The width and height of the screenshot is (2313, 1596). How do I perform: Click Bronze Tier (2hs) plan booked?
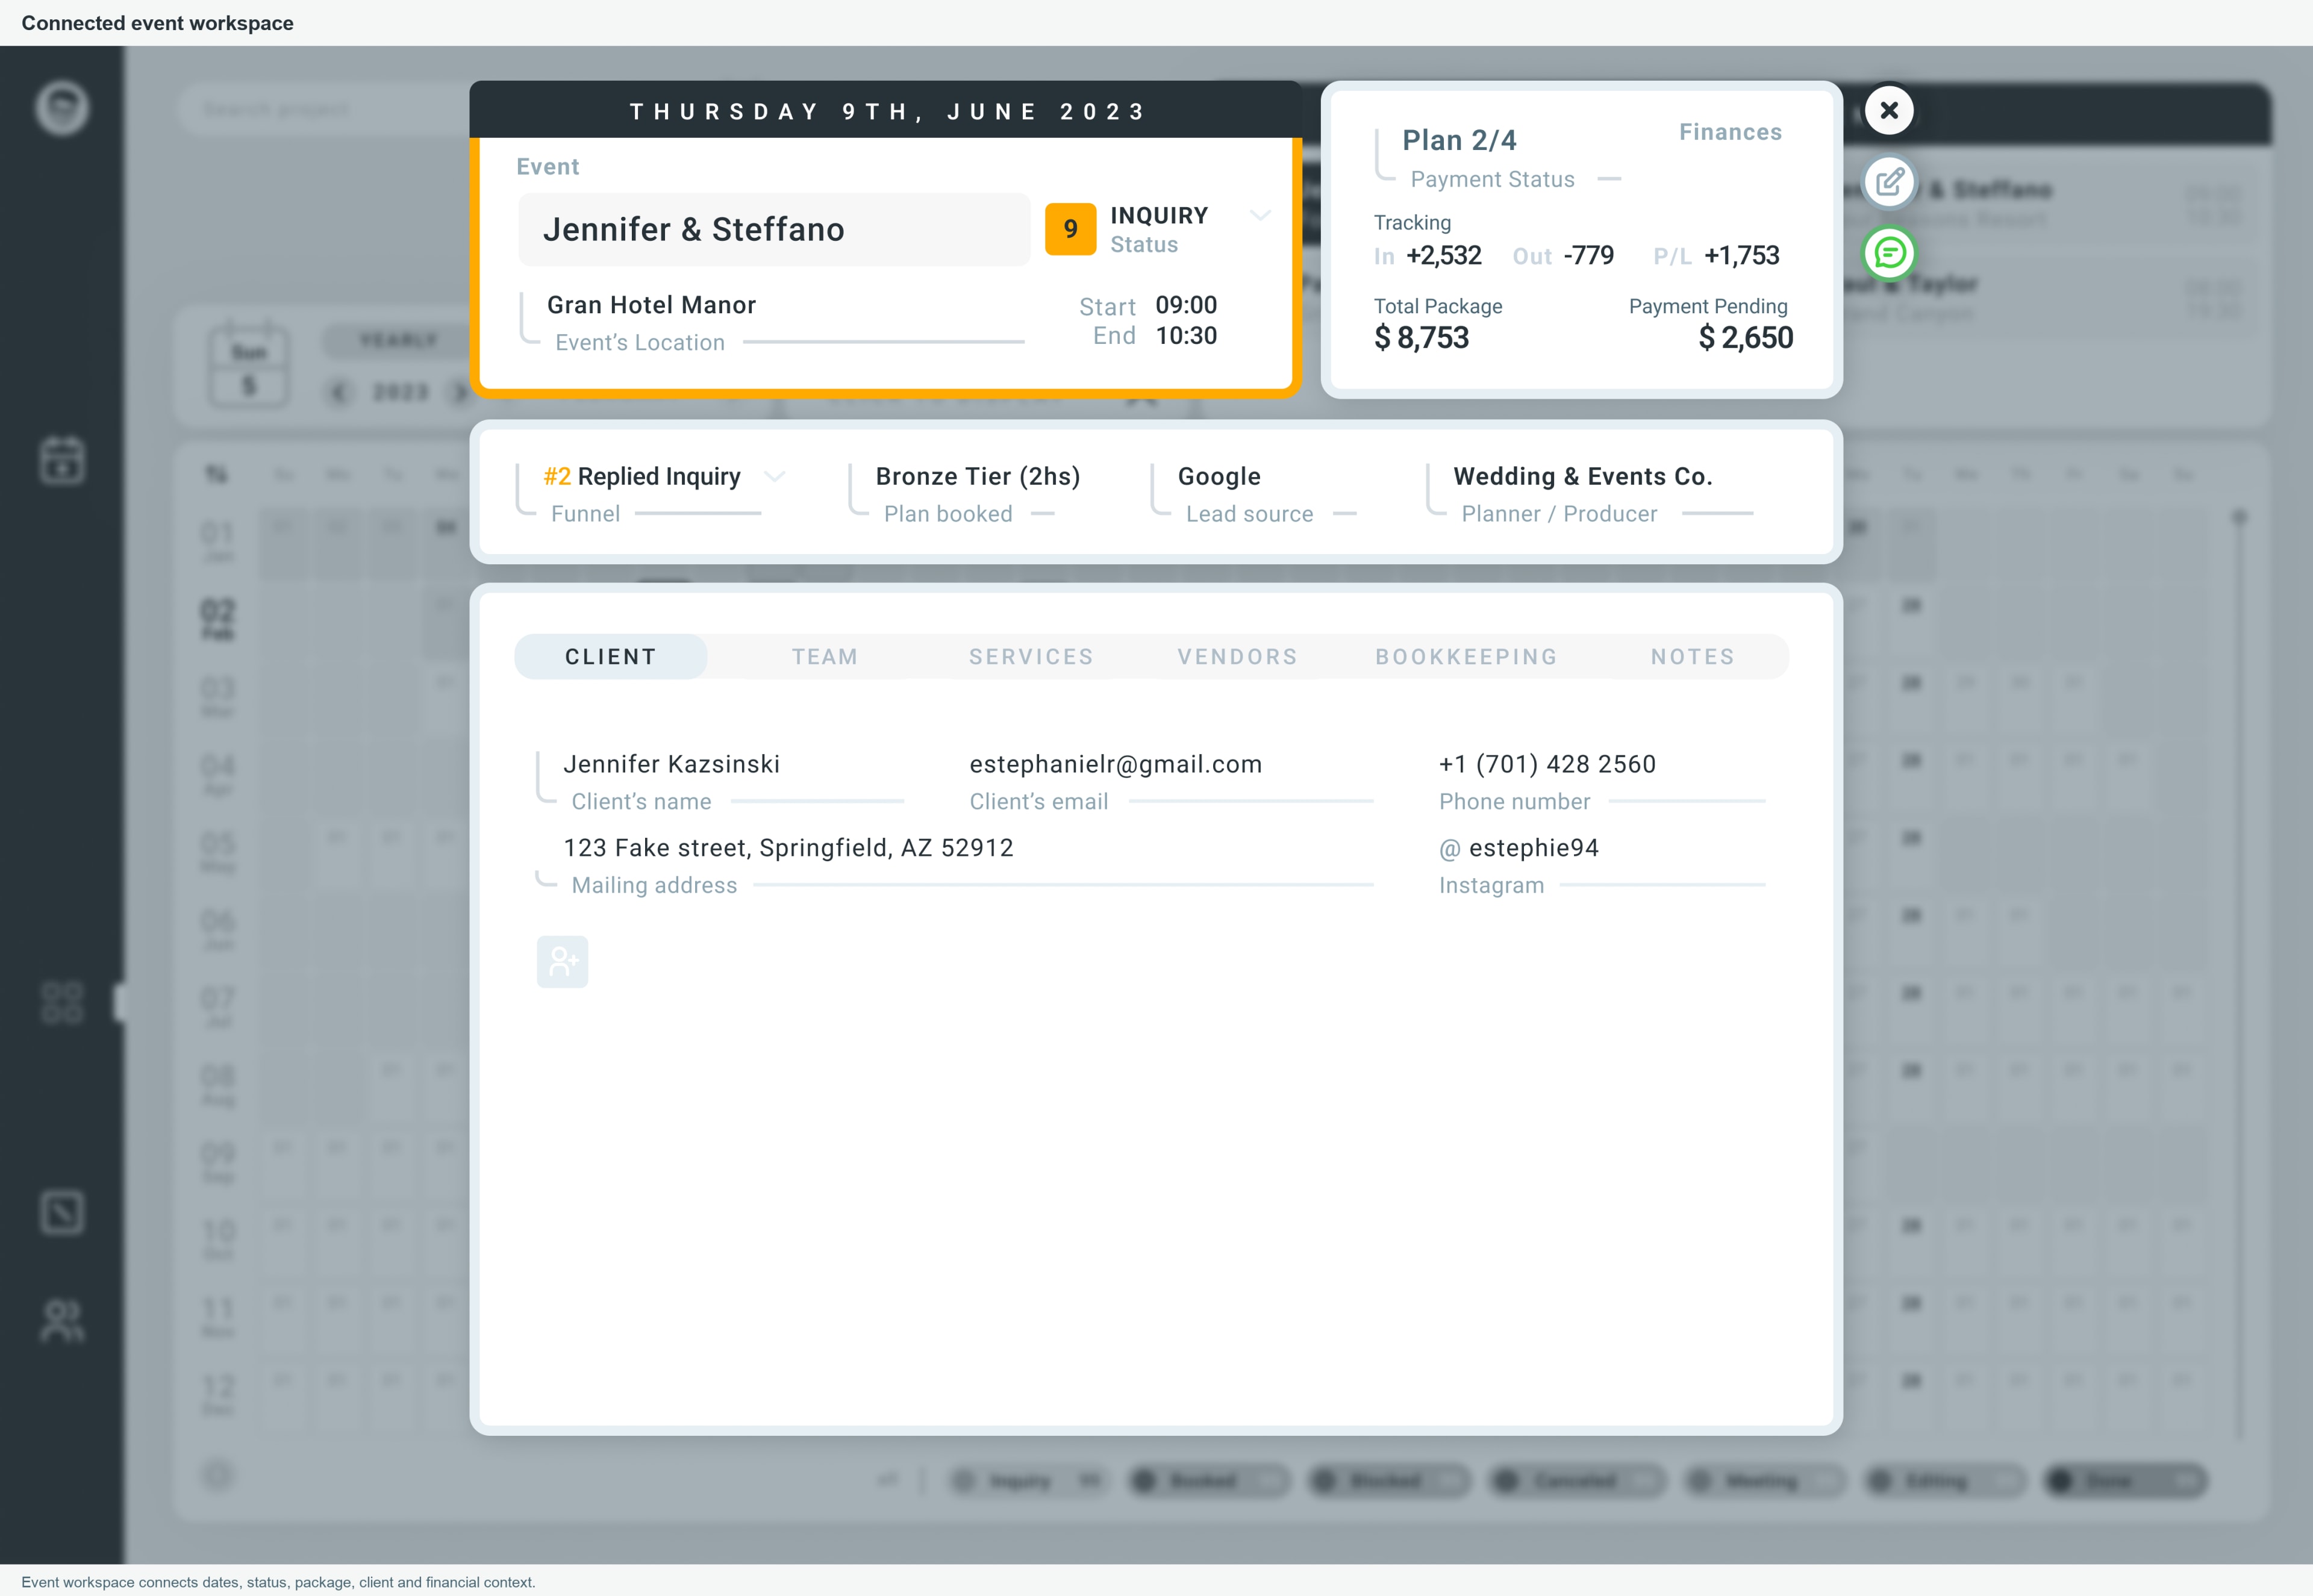click(978, 476)
